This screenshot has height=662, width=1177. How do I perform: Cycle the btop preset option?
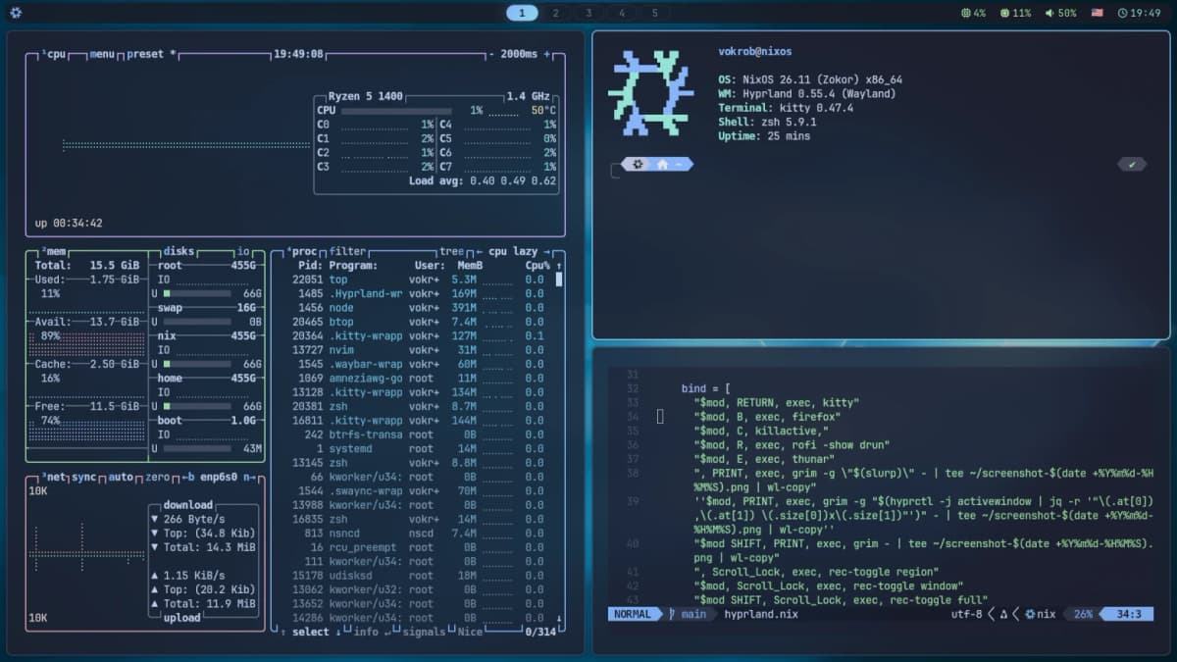pyautogui.click(x=151, y=54)
